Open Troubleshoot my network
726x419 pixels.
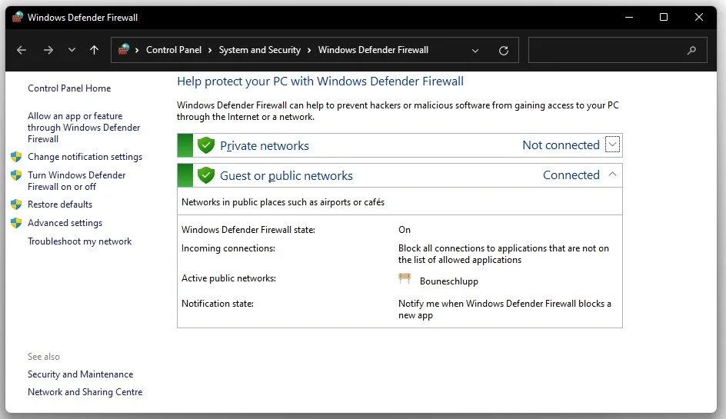pyautogui.click(x=80, y=241)
